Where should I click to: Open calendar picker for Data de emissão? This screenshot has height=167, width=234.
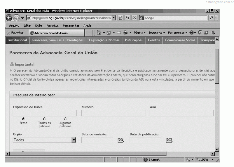click(121, 140)
